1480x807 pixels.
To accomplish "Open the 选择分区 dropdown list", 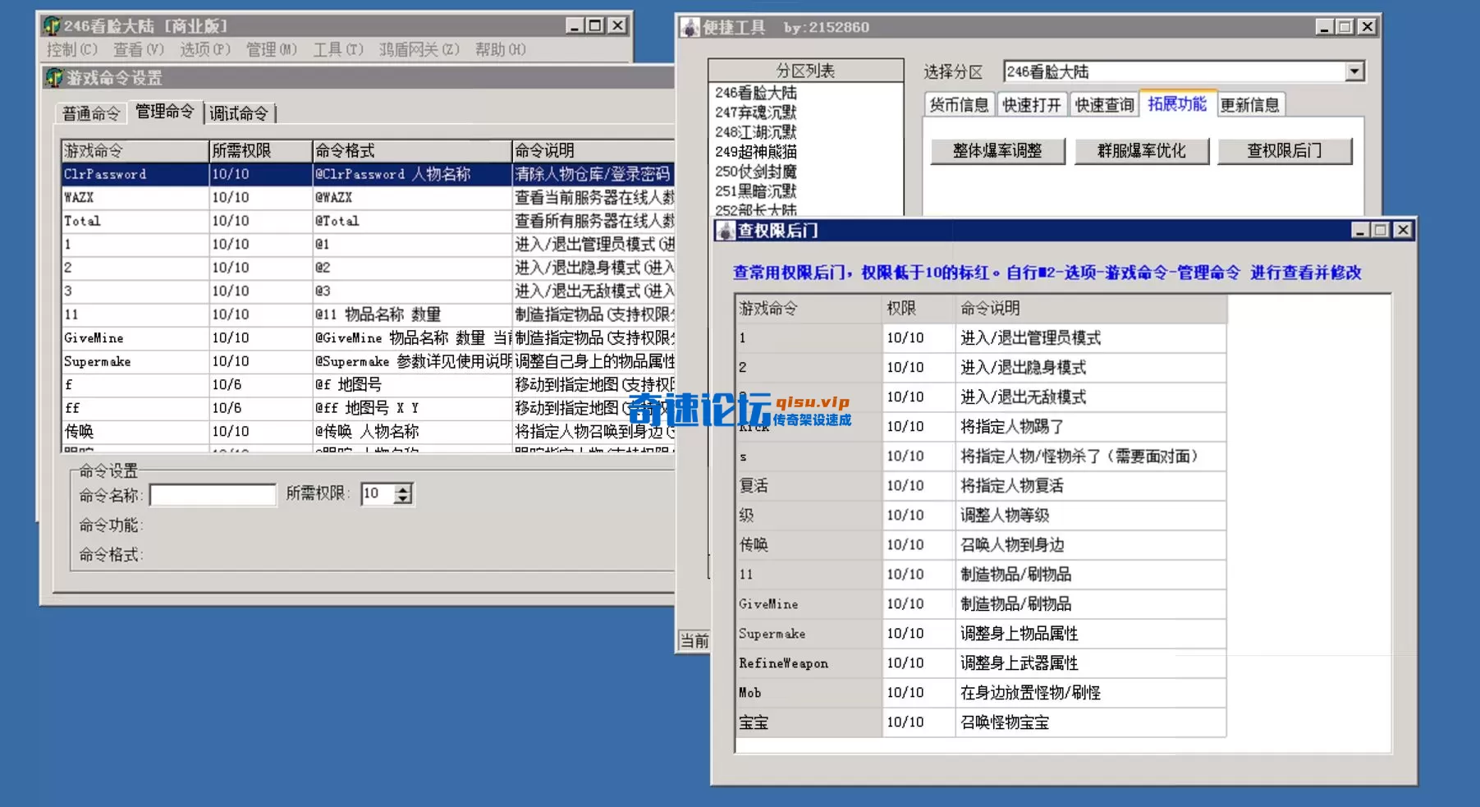I will 1354,71.
